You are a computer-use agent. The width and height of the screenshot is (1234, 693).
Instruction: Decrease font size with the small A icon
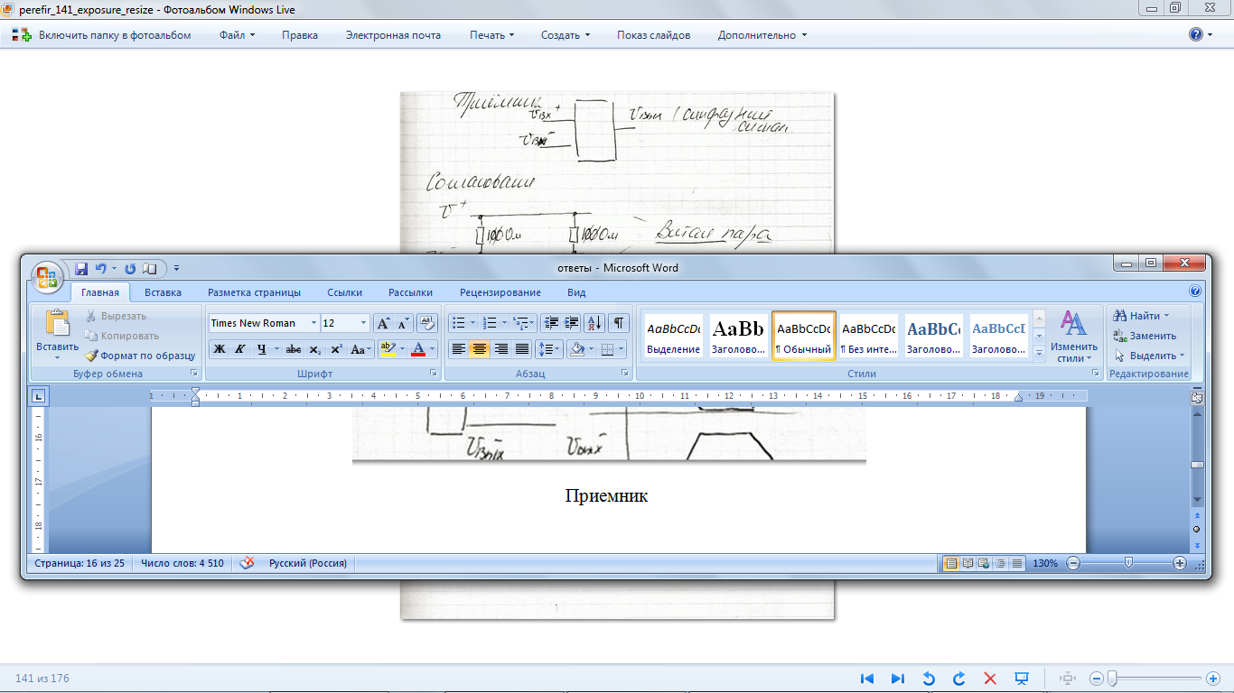(x=403, y=323)
